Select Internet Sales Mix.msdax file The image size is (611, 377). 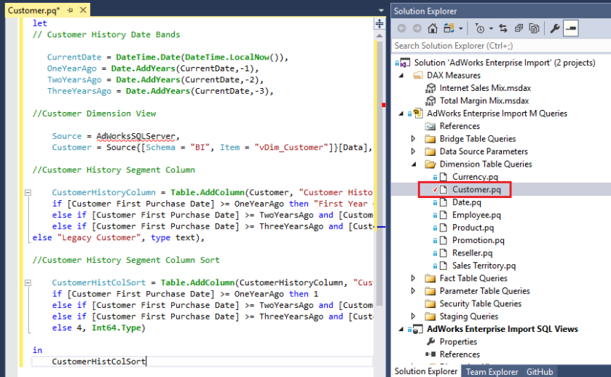(484, 88)
